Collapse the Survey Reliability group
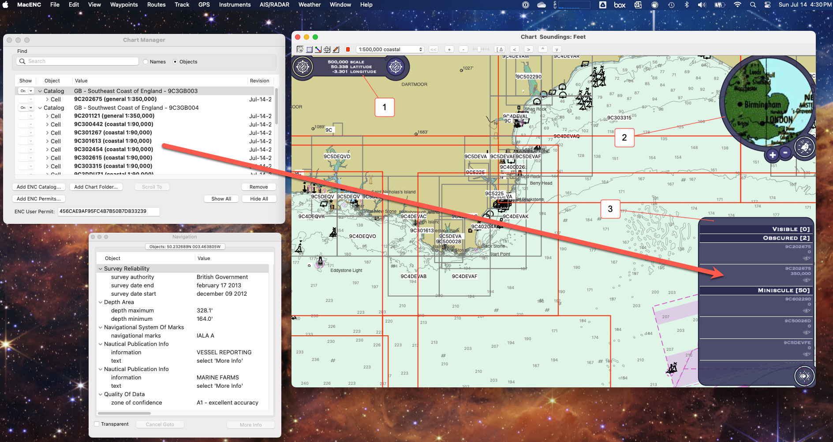 [101, 269]
